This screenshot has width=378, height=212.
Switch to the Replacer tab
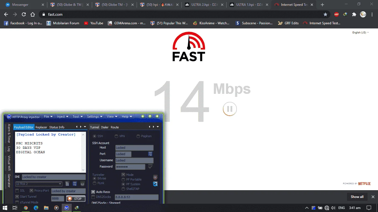[x=41, y=127]
